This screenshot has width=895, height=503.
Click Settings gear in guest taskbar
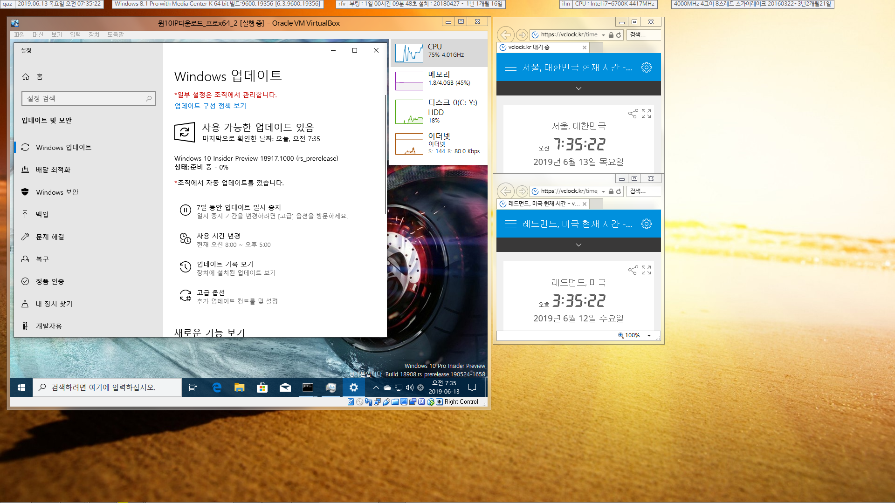point(353,387)
